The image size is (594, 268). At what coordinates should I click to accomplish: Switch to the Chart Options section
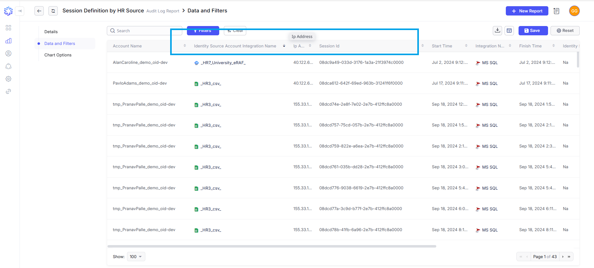[x=58, y=55]
